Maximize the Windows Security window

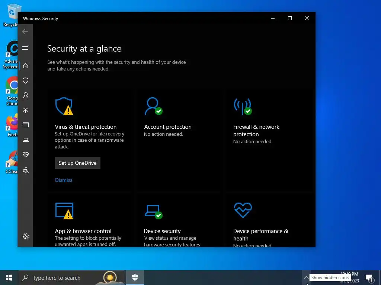pos(289,18)
